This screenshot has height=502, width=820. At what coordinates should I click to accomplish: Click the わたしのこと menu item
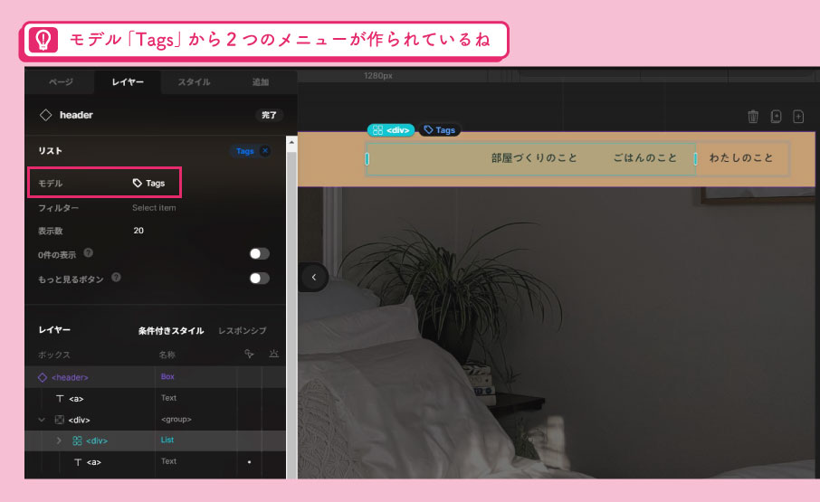click(741, 157)
